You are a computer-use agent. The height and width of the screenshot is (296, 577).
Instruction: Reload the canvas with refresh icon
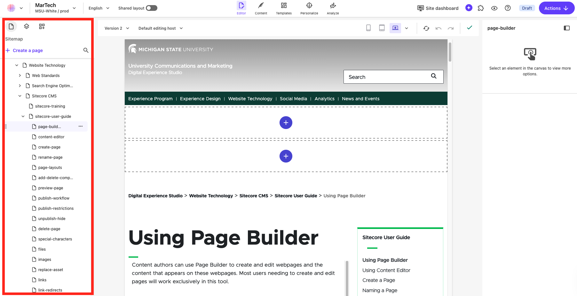pyautogui.click(x=426, y=28)
